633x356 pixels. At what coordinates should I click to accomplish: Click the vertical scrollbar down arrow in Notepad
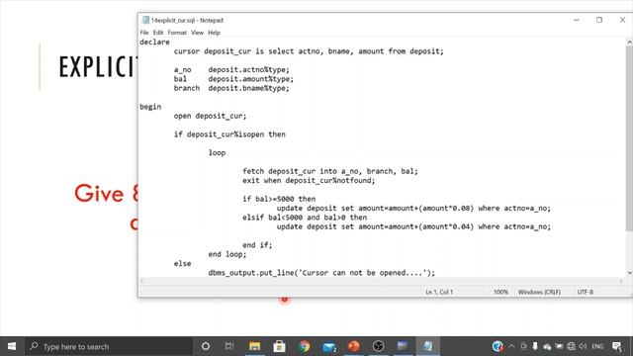pos(629,273)
